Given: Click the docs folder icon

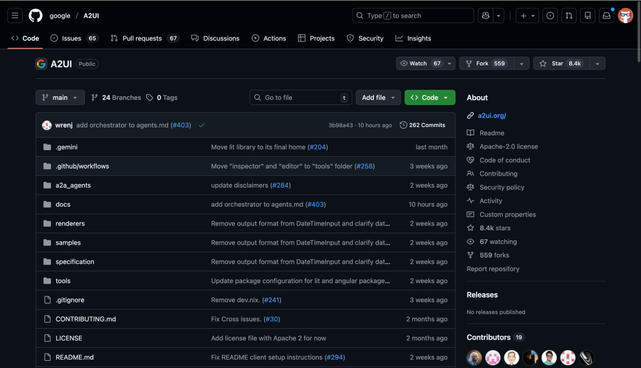Looking at the screenshot, I should (x=47, y=204).
